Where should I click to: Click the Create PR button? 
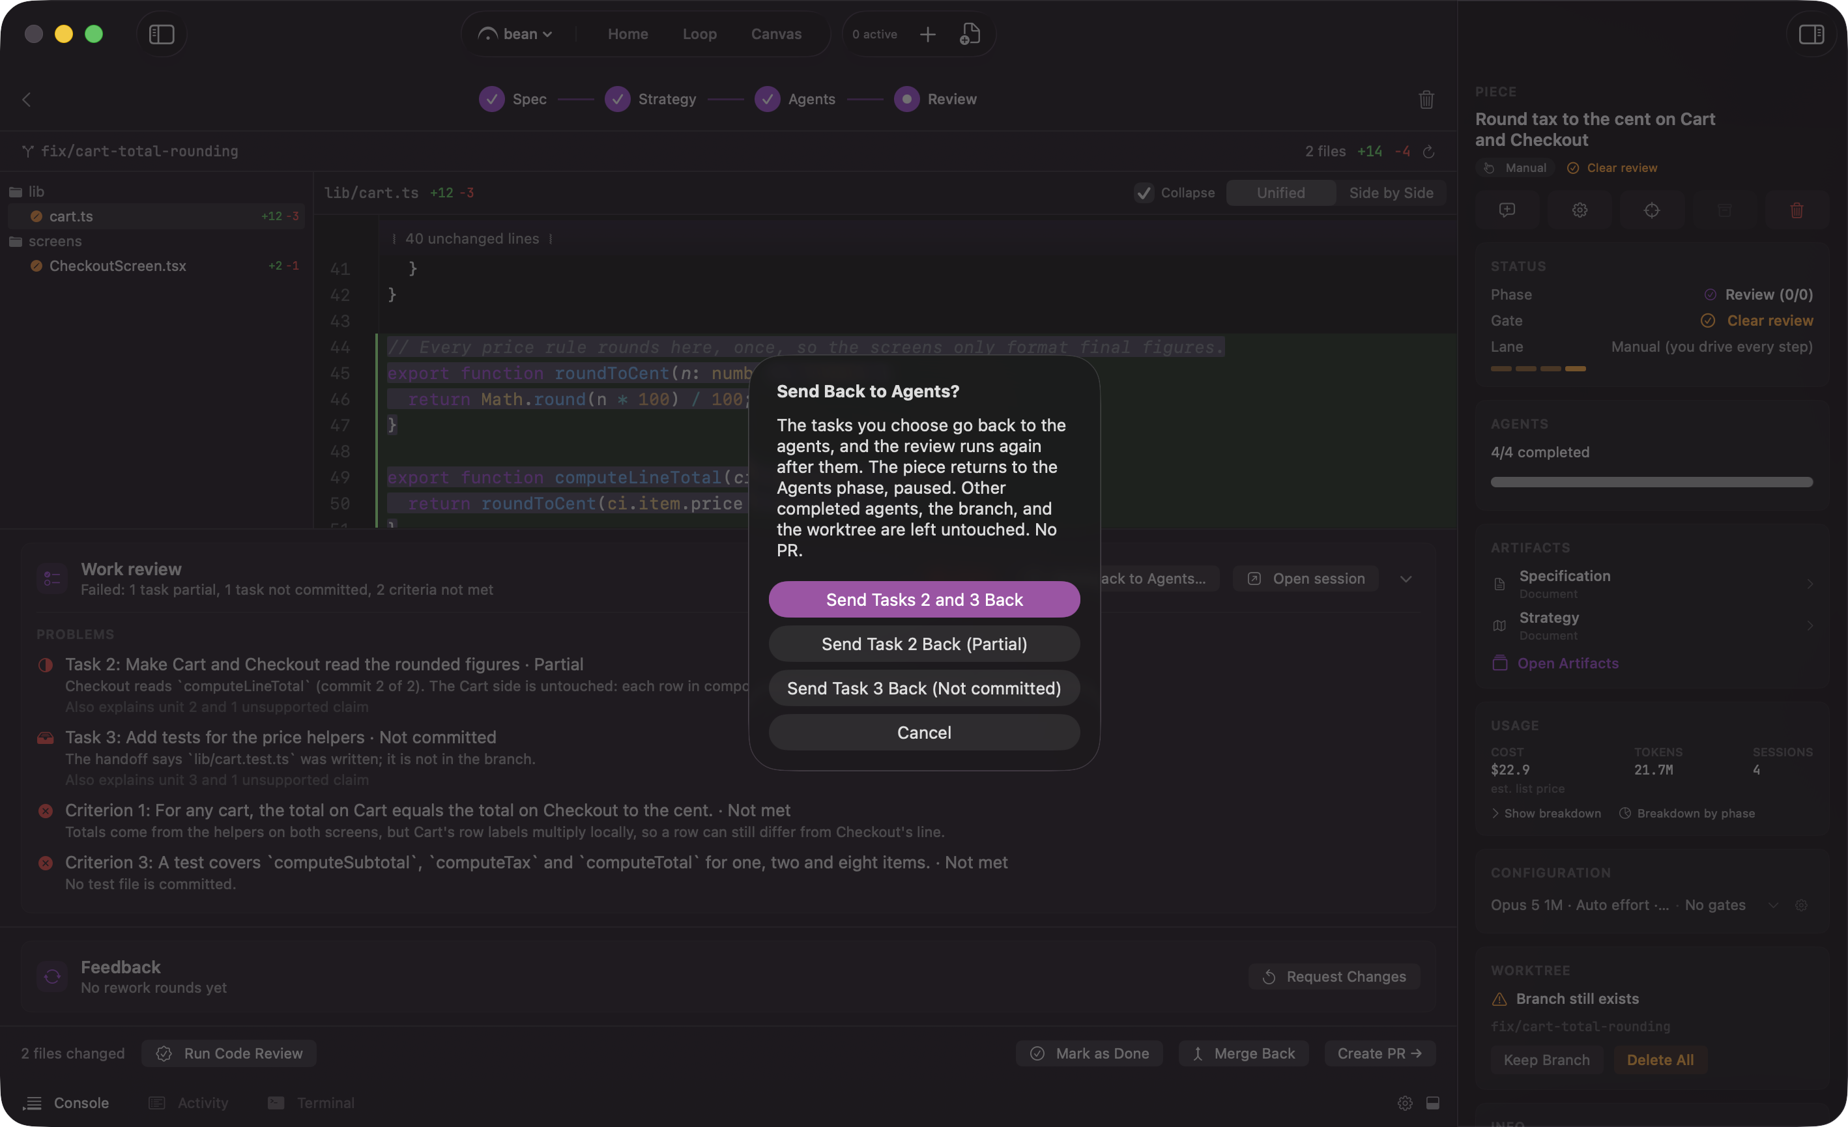[1379, 1053]
